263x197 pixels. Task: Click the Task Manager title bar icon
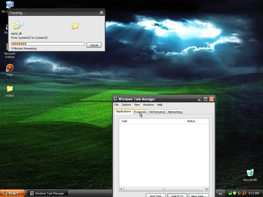(x=115, y=99)
